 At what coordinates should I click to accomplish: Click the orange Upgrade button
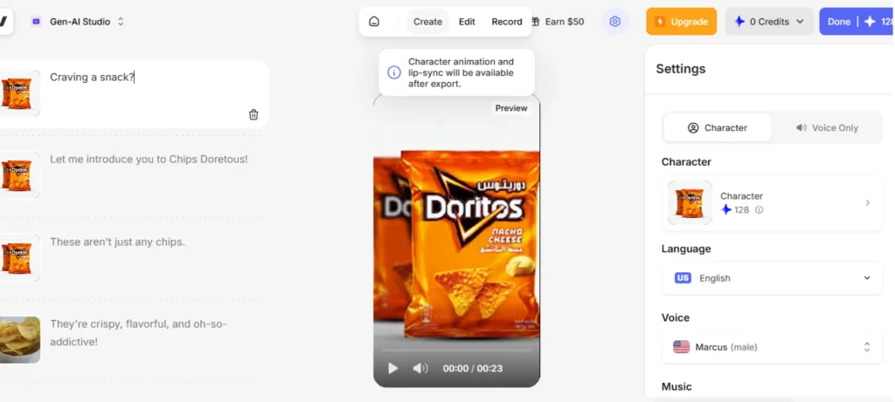tap(681, 22)
